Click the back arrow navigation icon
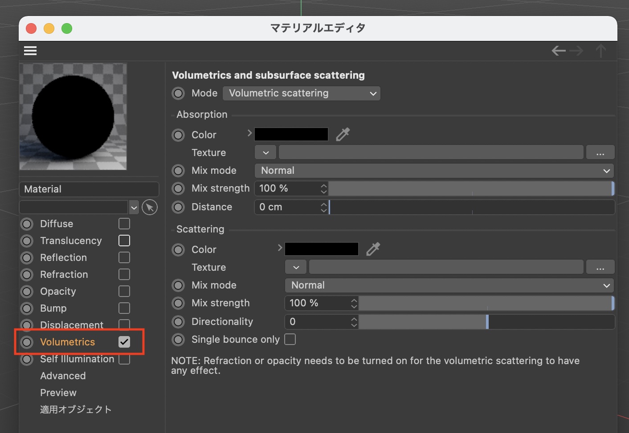The image size is (629, 433). [559, 51]
